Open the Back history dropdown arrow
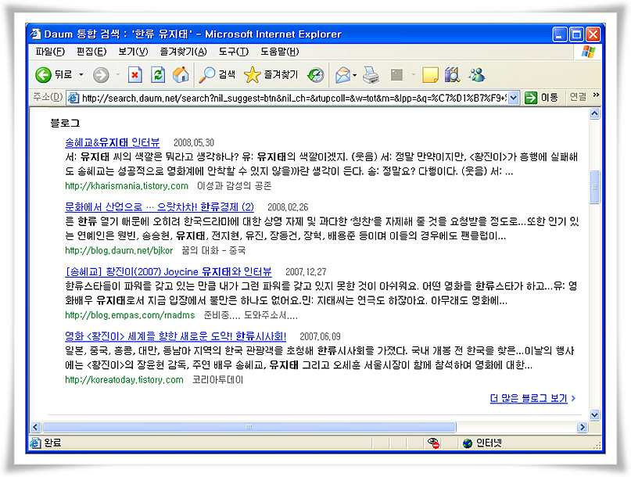The image size is (631, 477). click(81, 74)
